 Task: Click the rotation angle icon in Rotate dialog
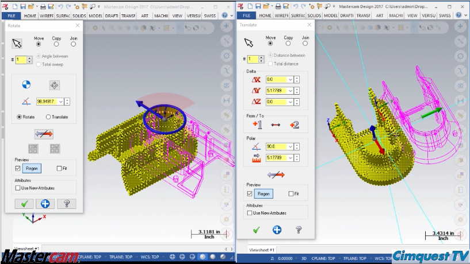[x=26, y=102]
